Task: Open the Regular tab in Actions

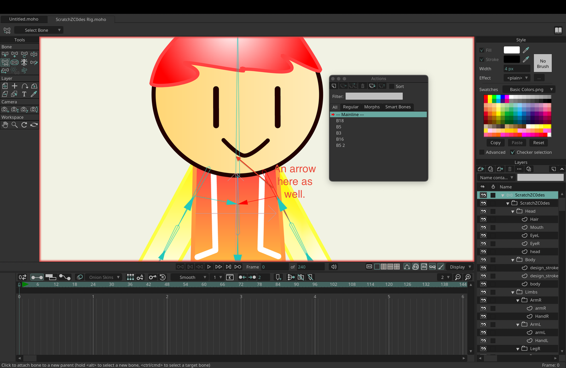Action: (351, 107)
